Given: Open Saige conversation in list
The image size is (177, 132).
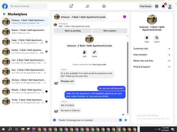Looking at the screenshot, I should coord(25,42).
